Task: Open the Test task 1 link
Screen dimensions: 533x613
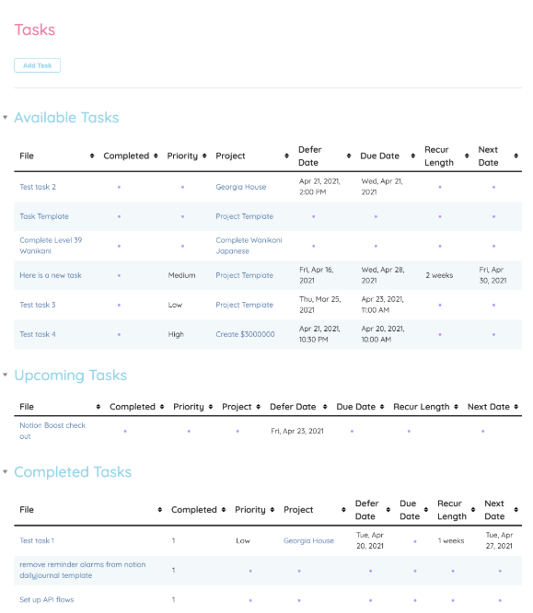Action: click(x=37, y=540)
